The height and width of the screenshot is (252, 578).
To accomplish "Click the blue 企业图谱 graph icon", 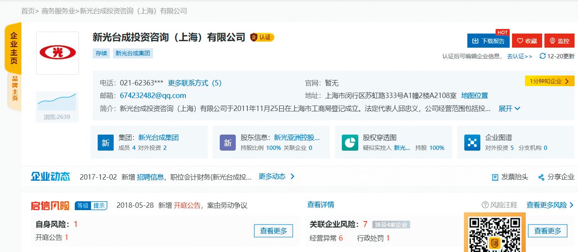I will tap(472, 143).
